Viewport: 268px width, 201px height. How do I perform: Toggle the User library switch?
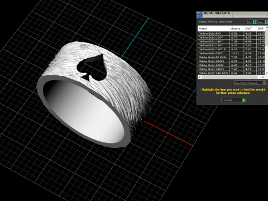click(x=262, y=22)
